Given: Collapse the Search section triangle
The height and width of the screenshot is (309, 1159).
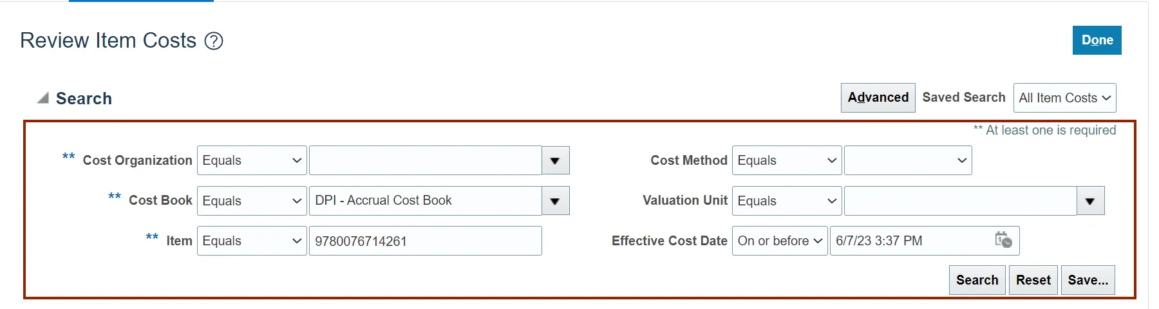Looking at the screenshot, I should click(43, 98).
